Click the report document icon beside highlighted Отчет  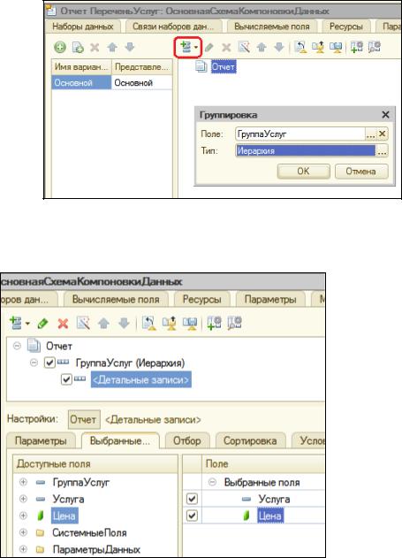(x=201, y=66)
